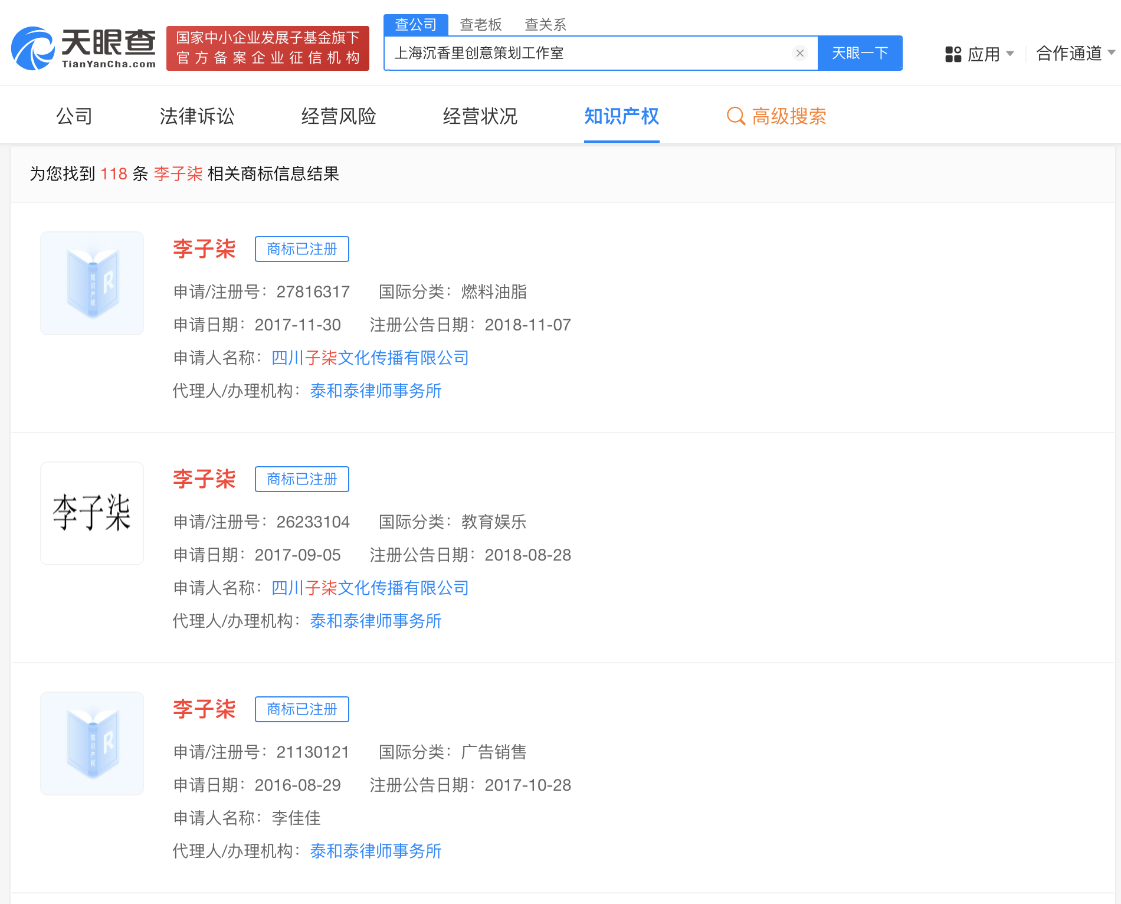Expand the 合作通道 dropdown
The height and width of the screenshot is (904, 1121).
[x=1070, y=54]
